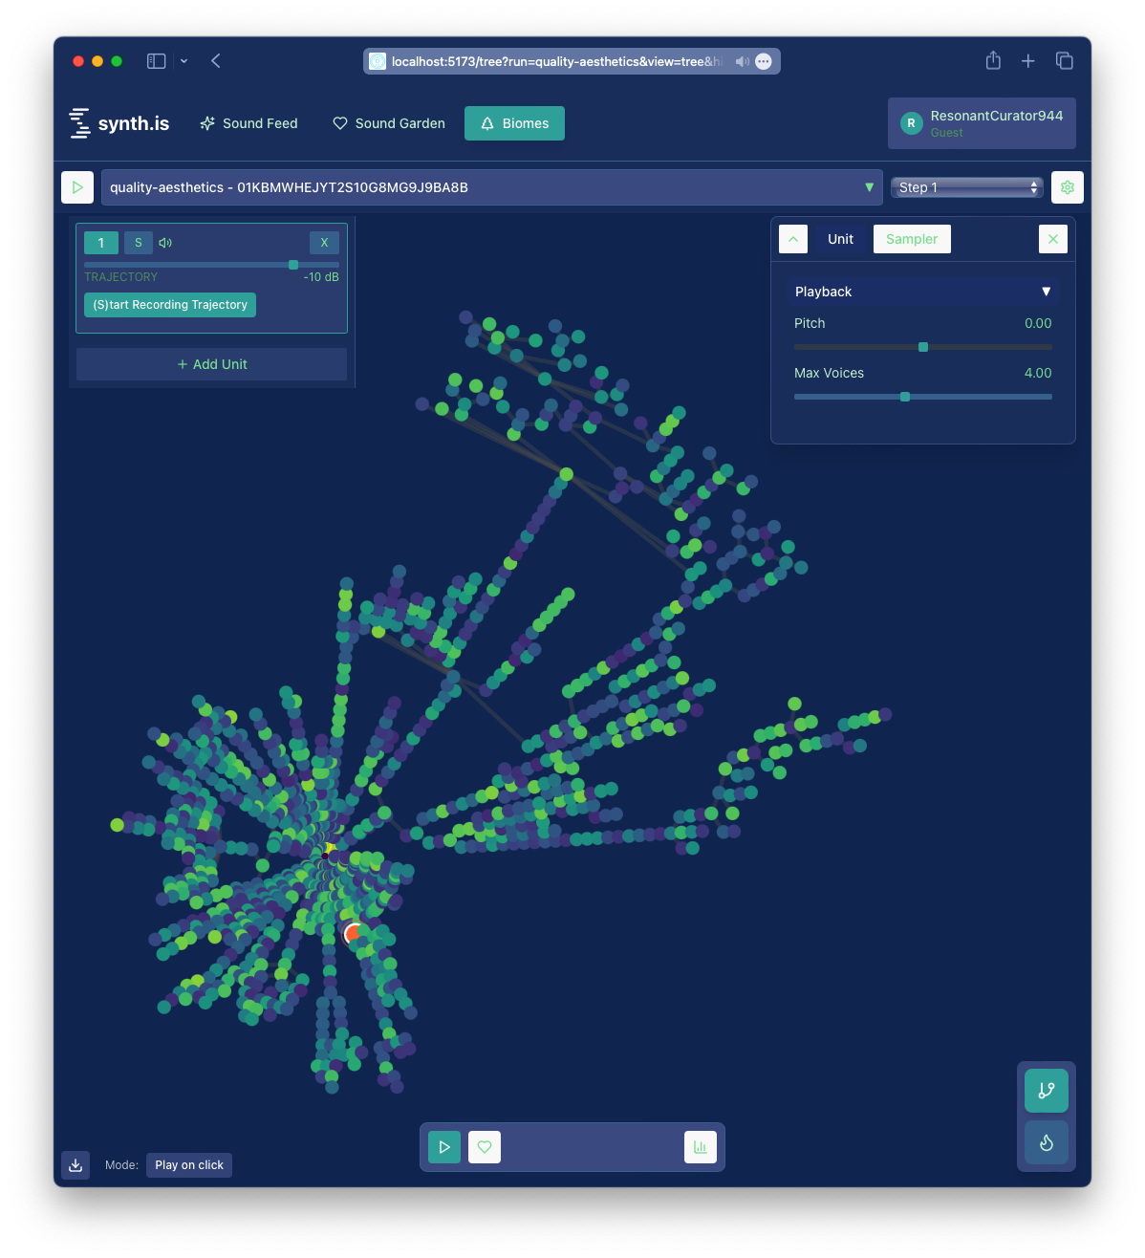Switch to the Sampler tab

[x=911, y=239]
